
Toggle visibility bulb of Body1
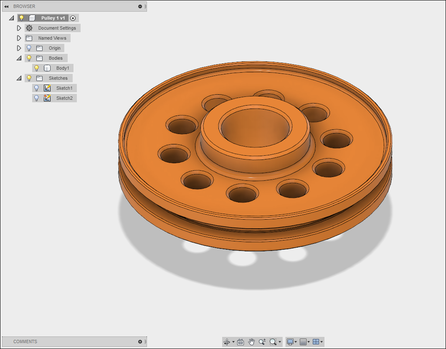coord(36,68)
